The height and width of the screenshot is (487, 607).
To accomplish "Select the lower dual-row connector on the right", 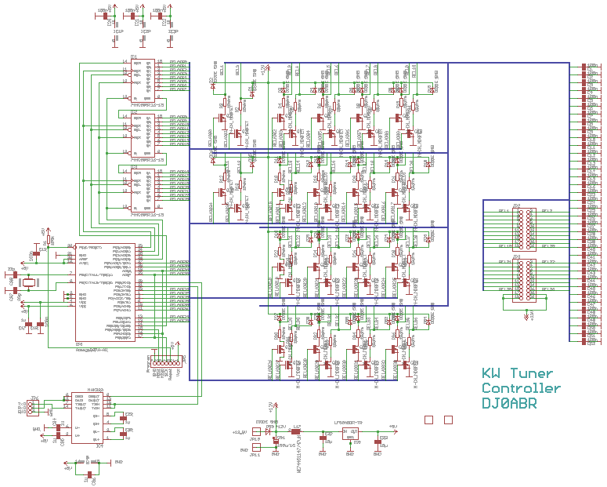I will [x=522, y=278].
